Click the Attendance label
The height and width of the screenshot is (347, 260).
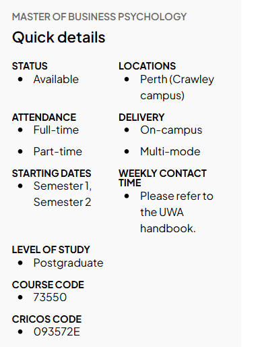pyautogui.click(x=44, y=117)
